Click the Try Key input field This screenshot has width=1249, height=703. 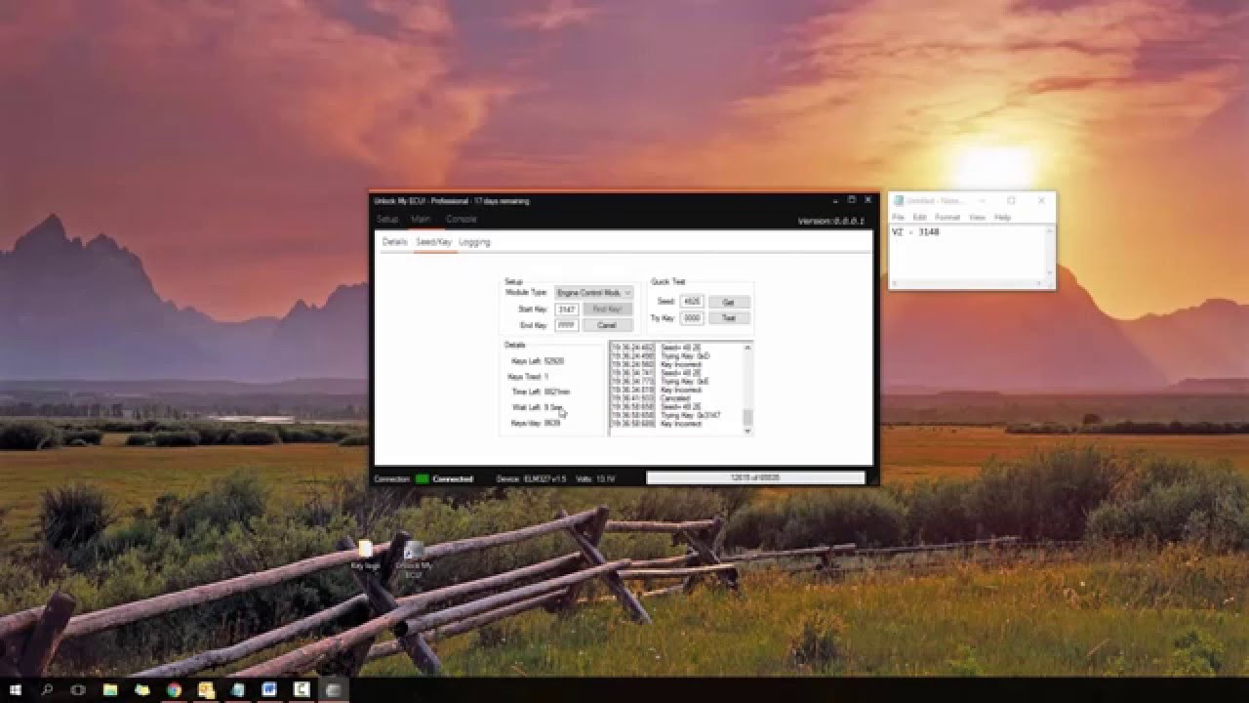coord(692,318)
